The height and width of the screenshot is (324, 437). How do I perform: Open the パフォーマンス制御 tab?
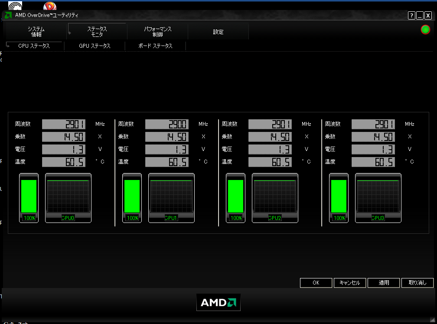pos(158,32)
